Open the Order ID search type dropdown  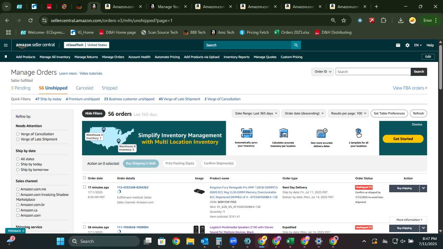coord(322,72)
